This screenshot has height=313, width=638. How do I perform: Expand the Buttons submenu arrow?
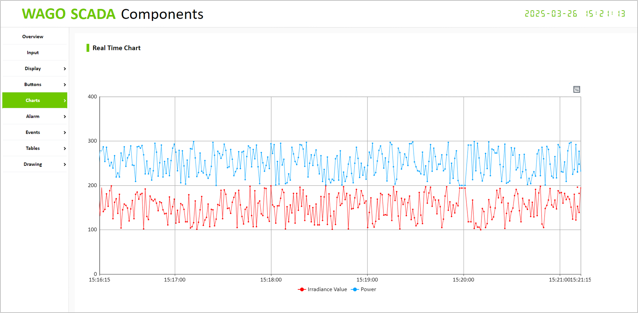(x=65, y=85)
